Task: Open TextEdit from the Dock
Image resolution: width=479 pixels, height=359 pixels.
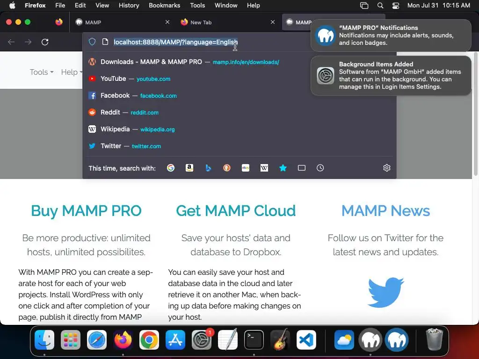Action: pyautogui.click(x=228, y=340)
